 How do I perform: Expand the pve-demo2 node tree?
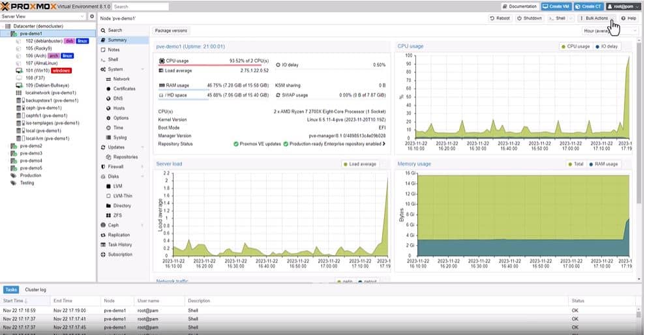8,146
